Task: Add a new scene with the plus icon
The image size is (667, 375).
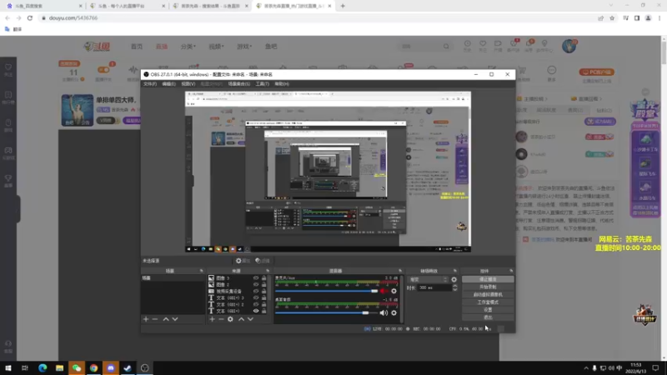Action: (x=146, y=319)
